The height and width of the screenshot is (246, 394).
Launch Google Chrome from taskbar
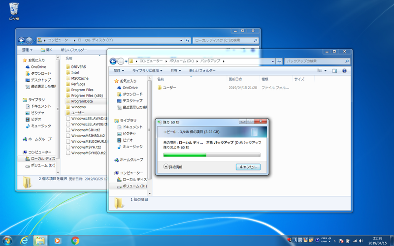click(x=75, y=241)
